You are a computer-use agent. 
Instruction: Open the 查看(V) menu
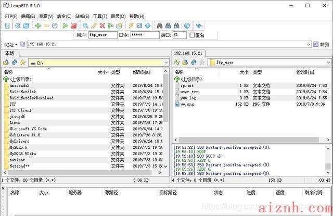(x=46, y=16)
